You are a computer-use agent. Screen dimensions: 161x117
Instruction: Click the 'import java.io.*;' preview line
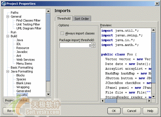pyautogui.click(x=118, y=40)
